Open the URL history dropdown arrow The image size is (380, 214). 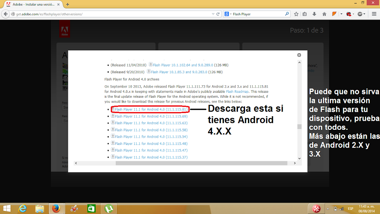213,14
